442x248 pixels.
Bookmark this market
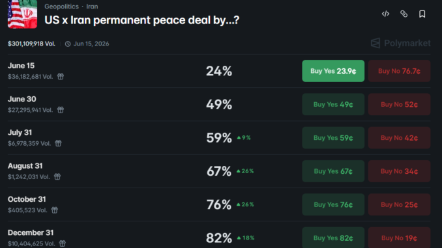(x=422, y=14)
